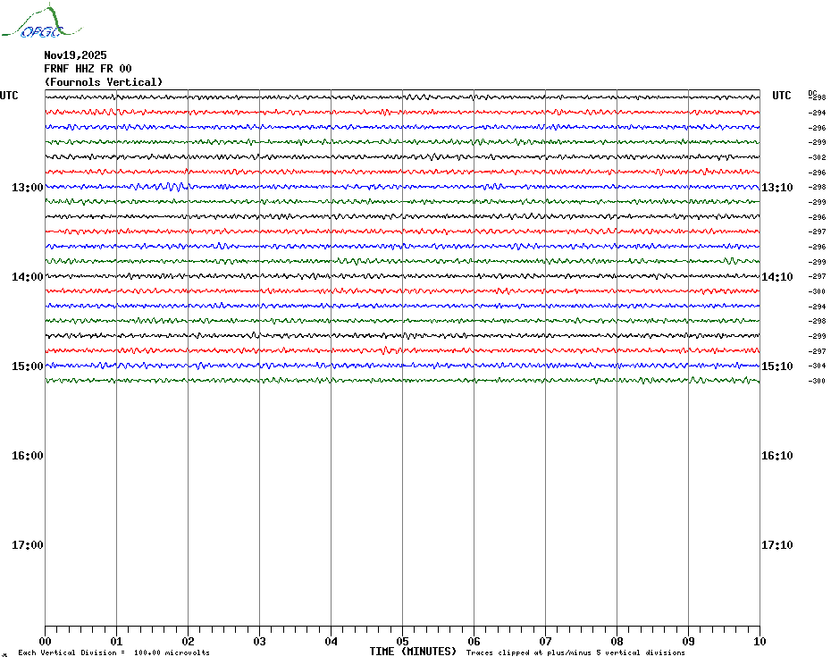Click the -302 DC offset value
This screenshot has width=831, height=665.
tap(818, 157)
